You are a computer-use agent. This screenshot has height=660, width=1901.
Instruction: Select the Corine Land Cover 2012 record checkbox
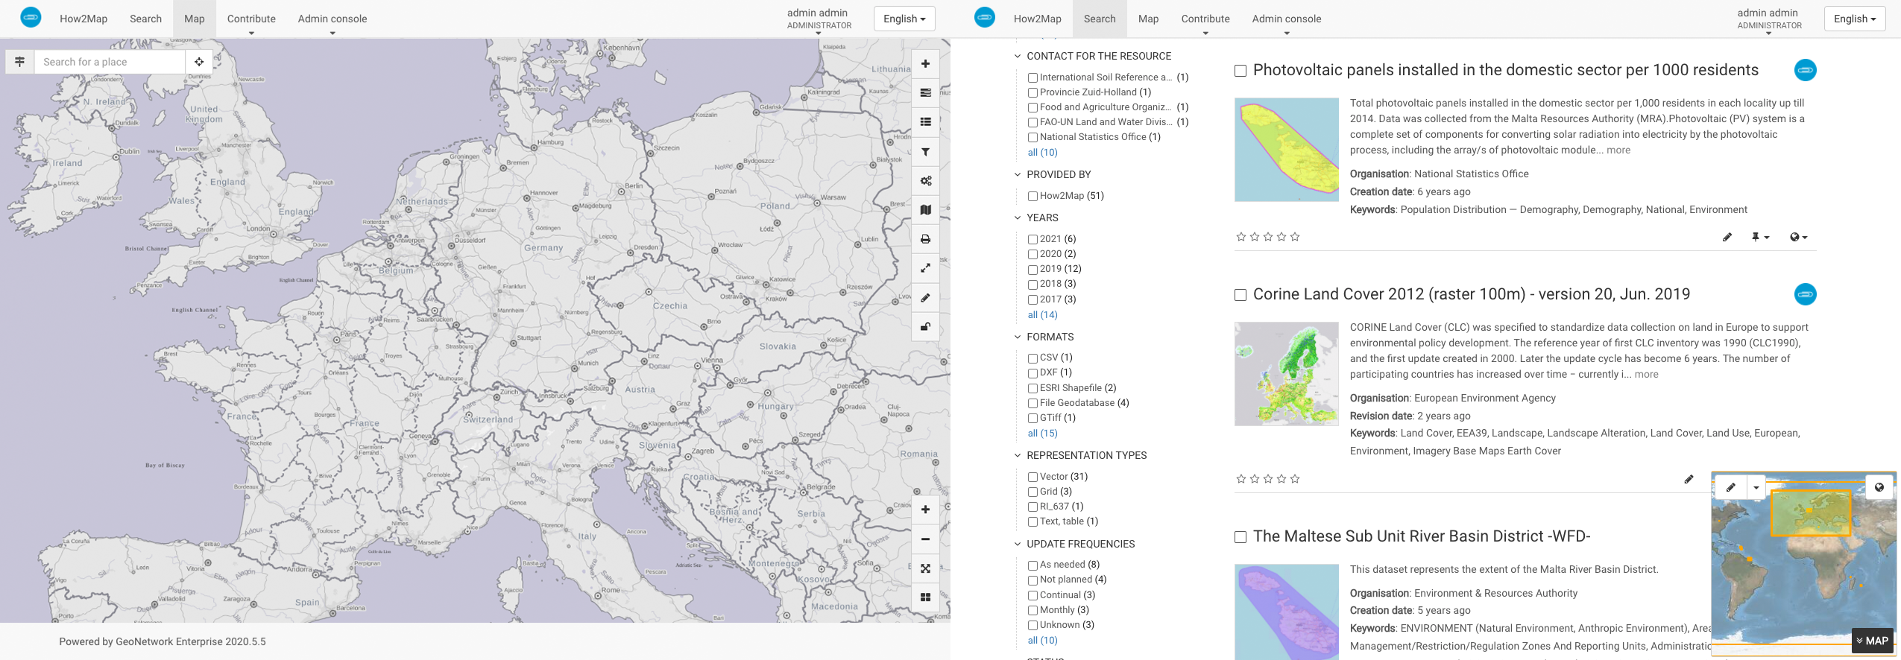(1240, 295)
